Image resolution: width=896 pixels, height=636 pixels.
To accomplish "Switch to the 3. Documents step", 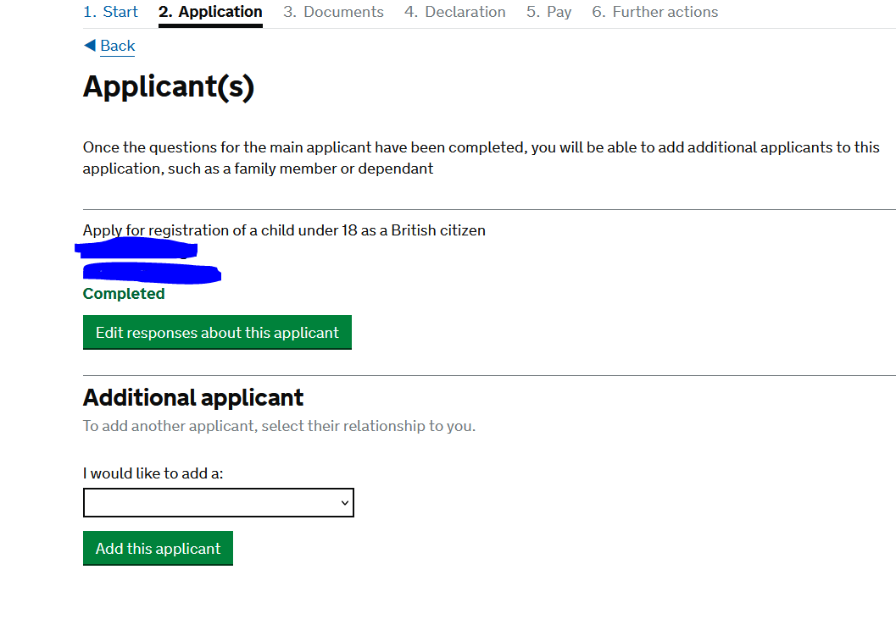I will [333, 12].
